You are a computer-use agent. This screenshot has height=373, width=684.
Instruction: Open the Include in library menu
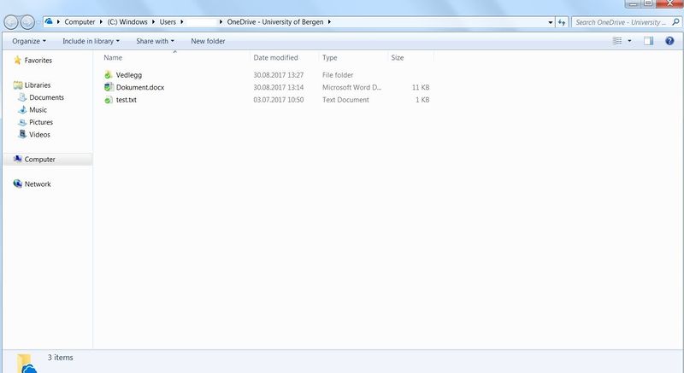point(91,41)
